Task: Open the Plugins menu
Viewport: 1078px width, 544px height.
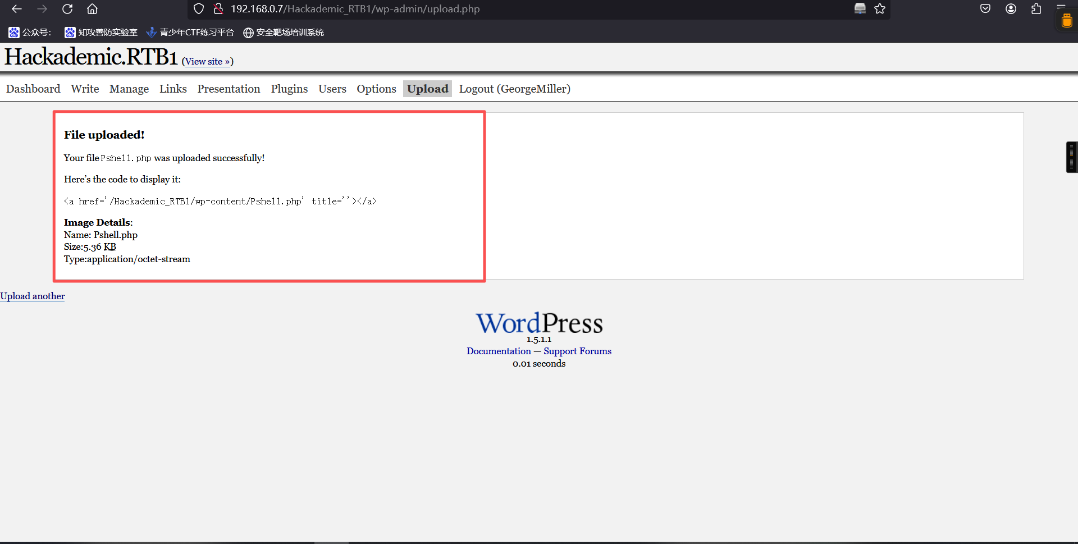Action: coord(289,89)
